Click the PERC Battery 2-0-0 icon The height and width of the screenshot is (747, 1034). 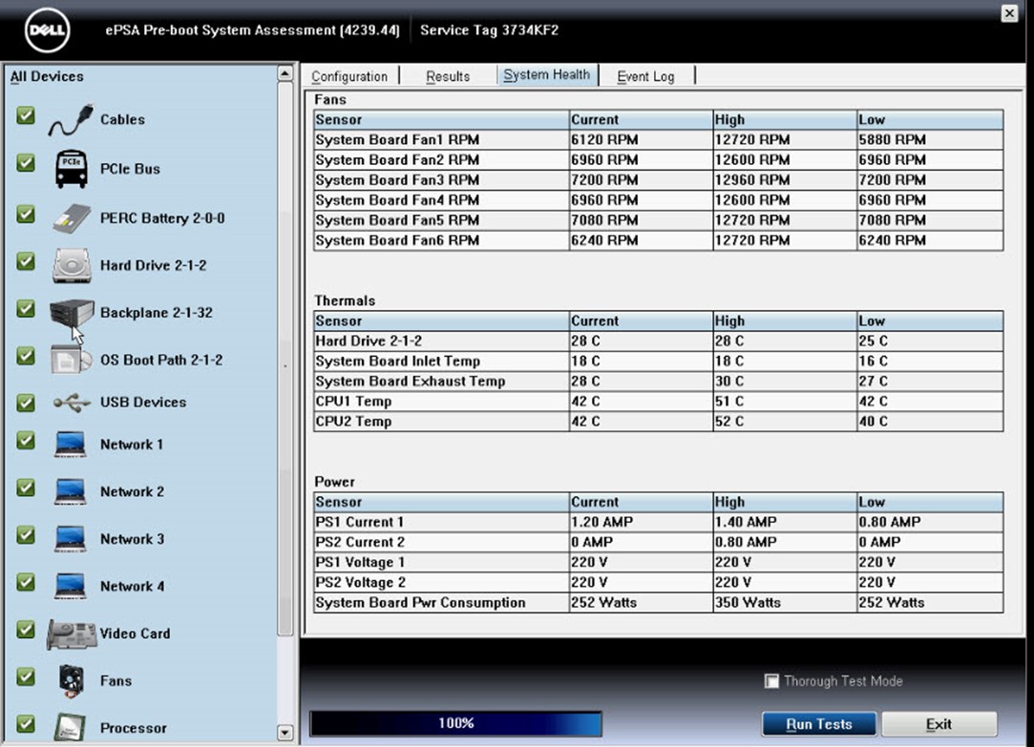[71, 218]
